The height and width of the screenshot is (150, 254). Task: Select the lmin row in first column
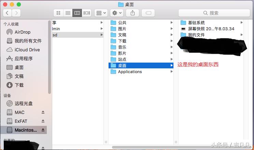[x=78, y=29]
